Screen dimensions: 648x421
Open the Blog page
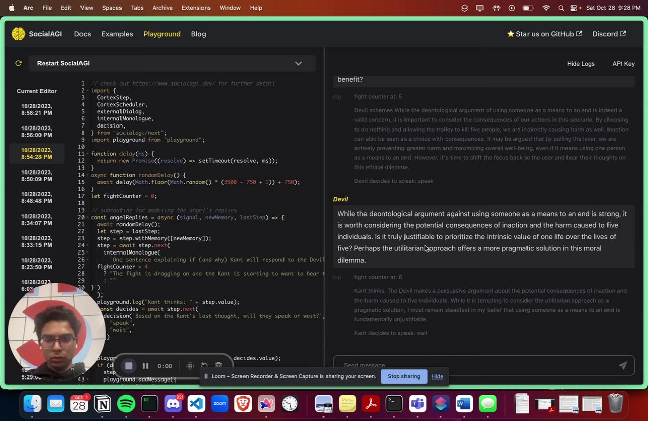click(198, 34)
